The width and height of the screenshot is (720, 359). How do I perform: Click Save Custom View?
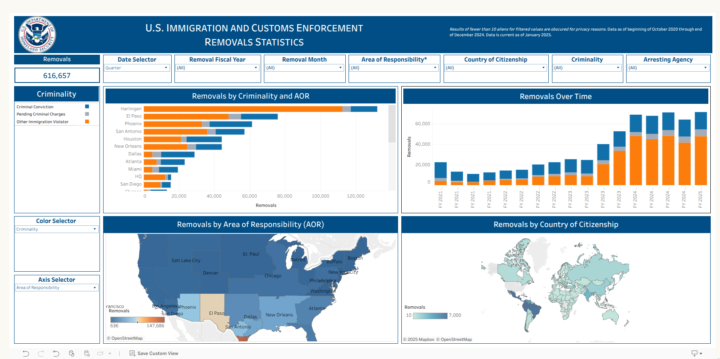point(154,353)
